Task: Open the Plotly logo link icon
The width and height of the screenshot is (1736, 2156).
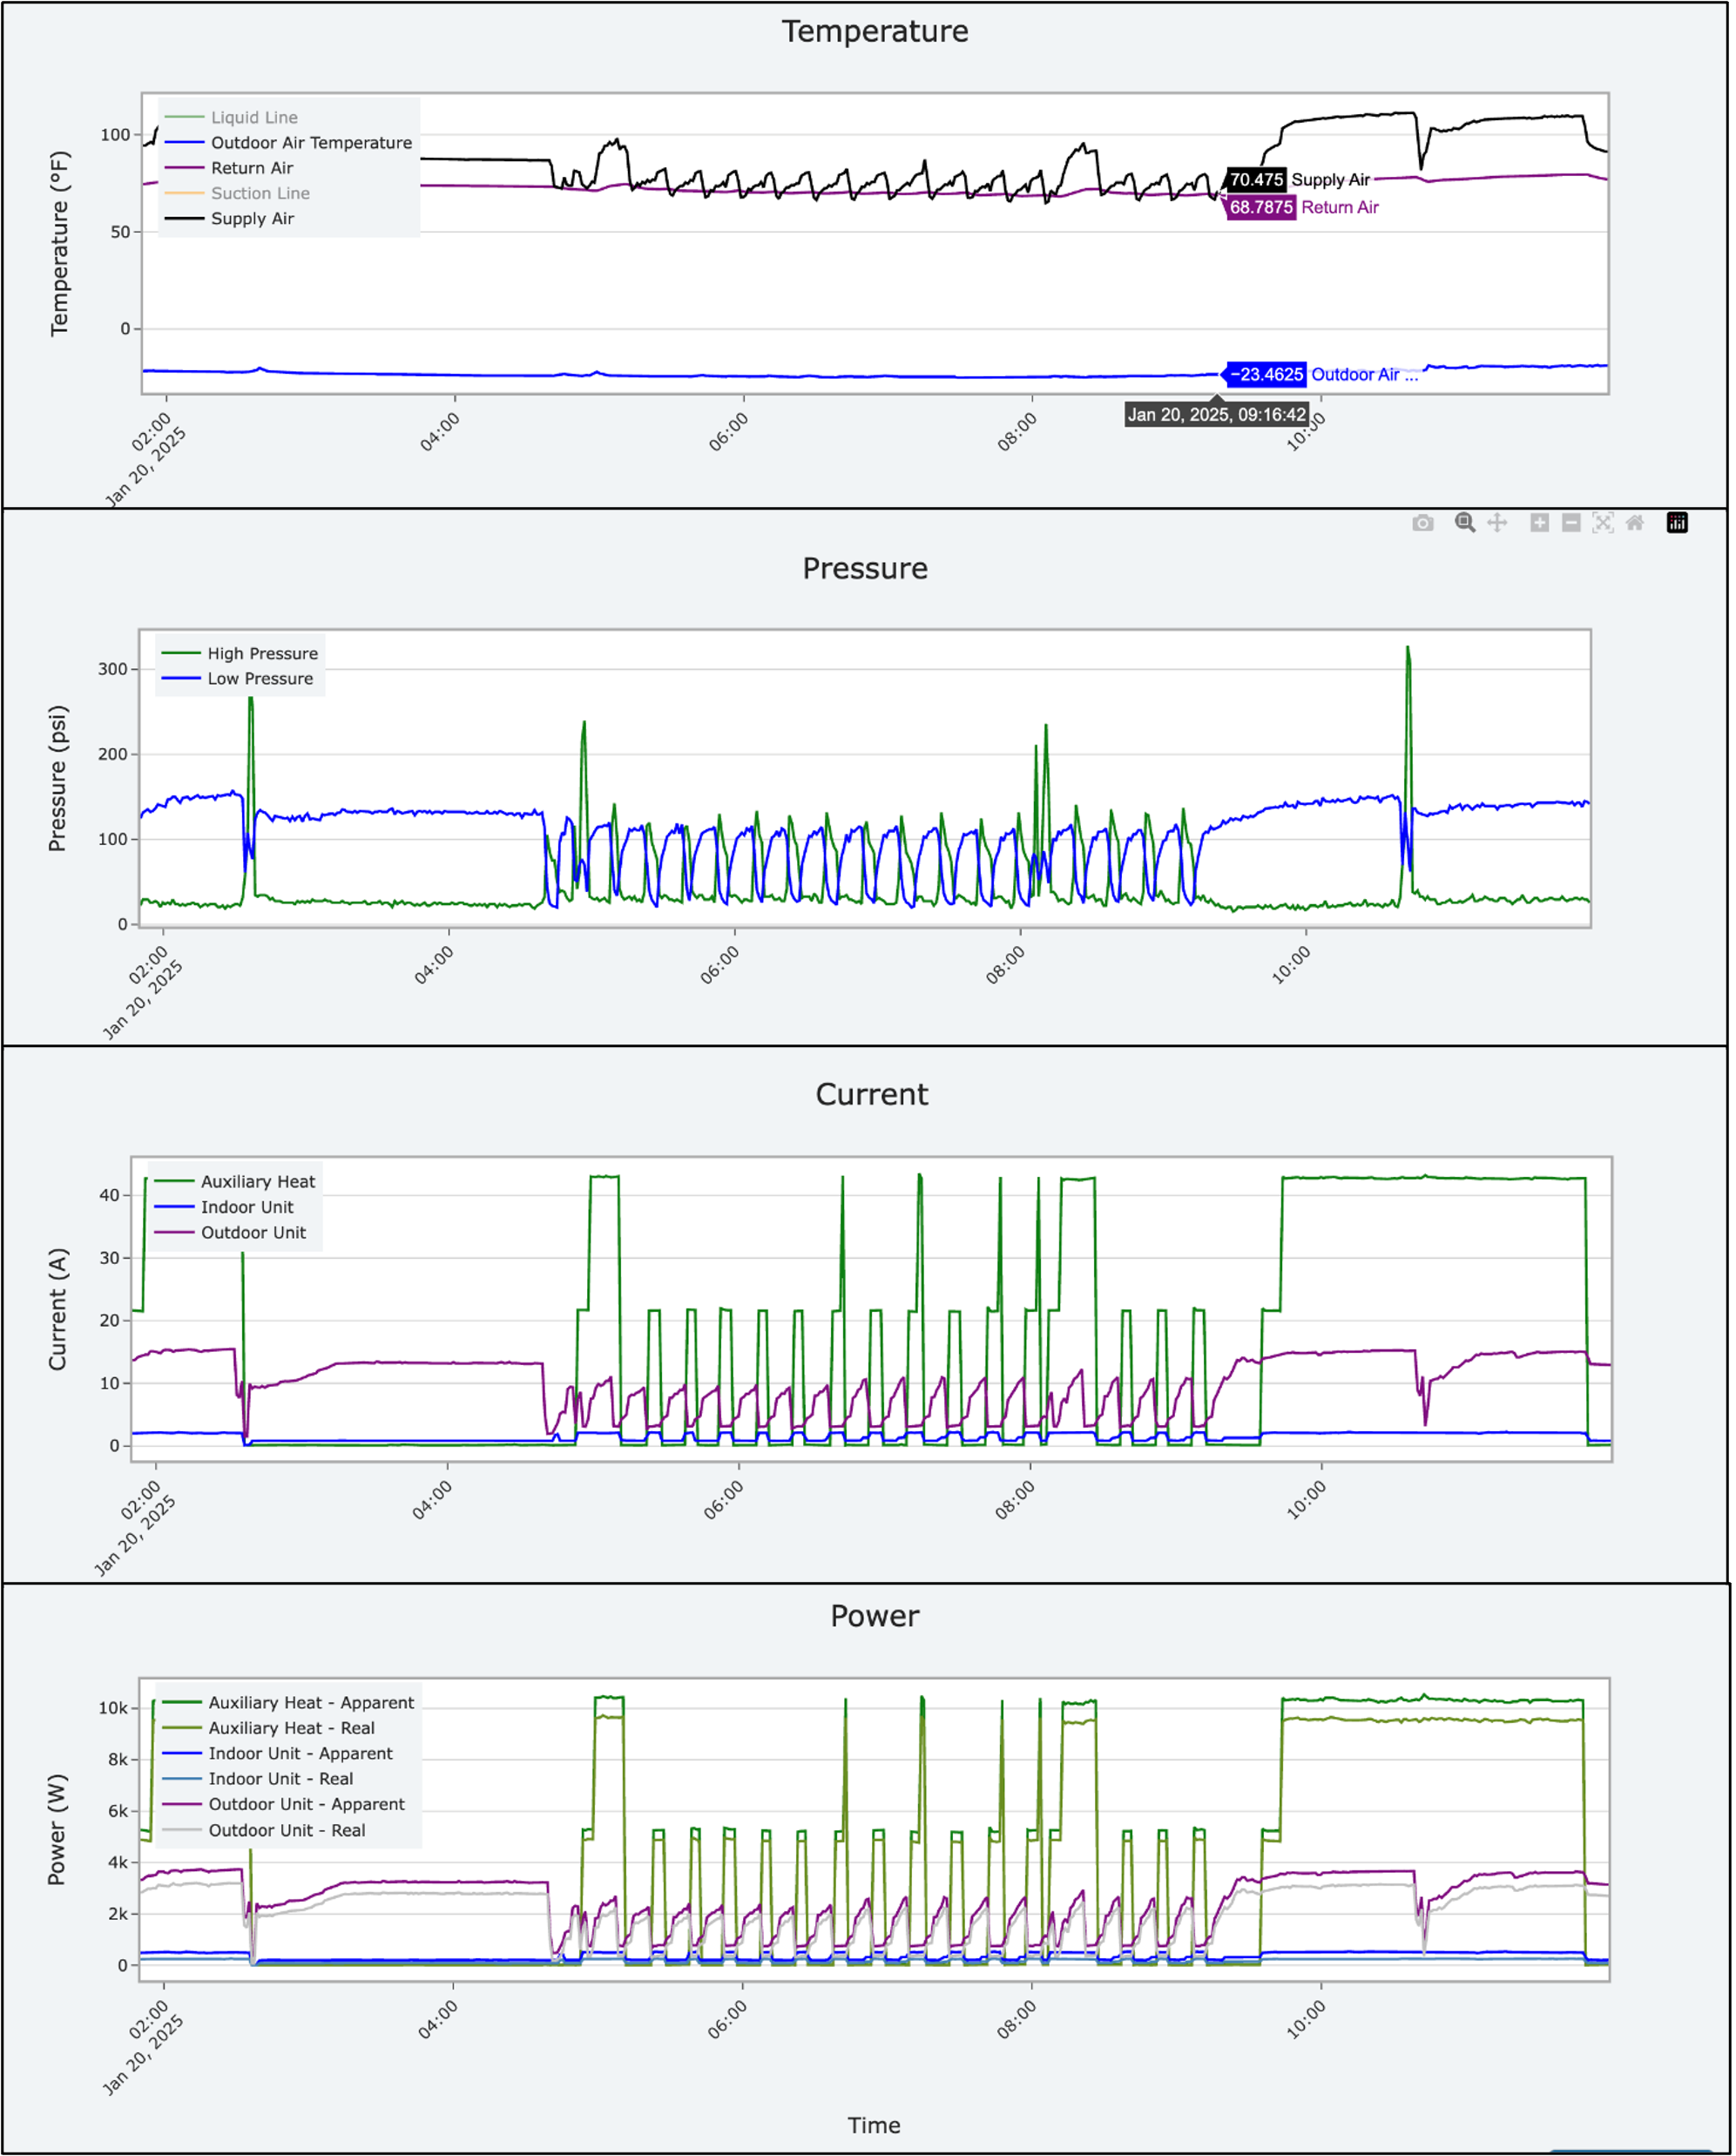Action: (x=1677, y=523)
